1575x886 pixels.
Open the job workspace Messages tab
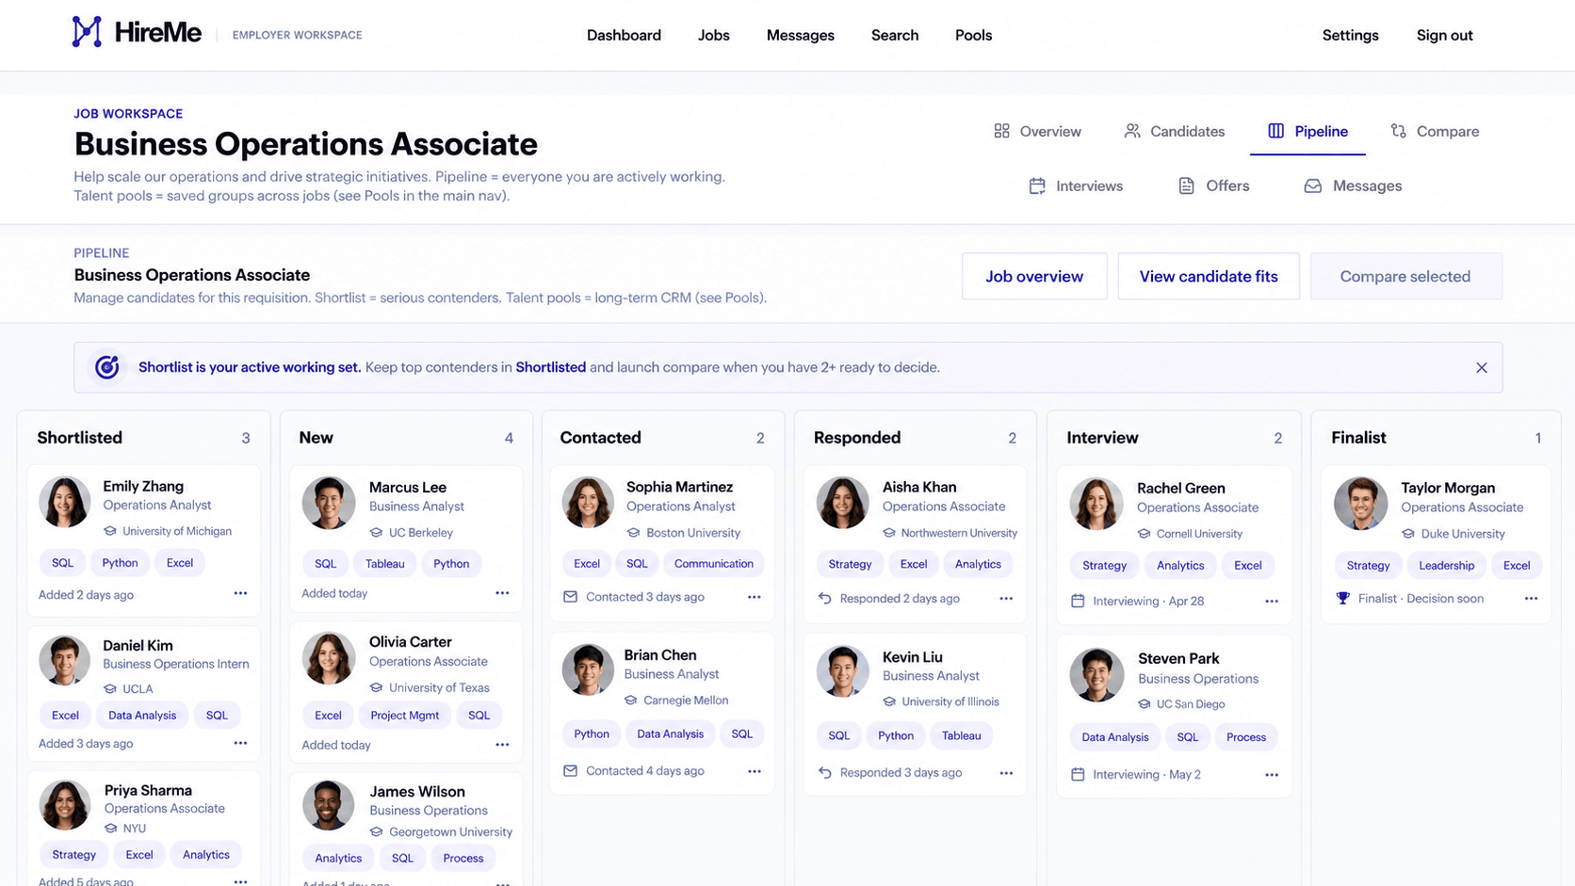[x=1353, y=186]
